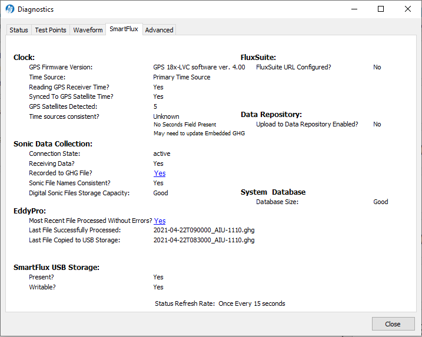
Task: Click the Present? Yes value
Action: [x=158, y=277]
